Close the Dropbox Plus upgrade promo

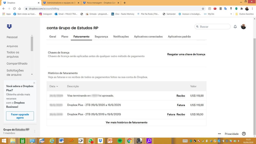pos(34,83)
